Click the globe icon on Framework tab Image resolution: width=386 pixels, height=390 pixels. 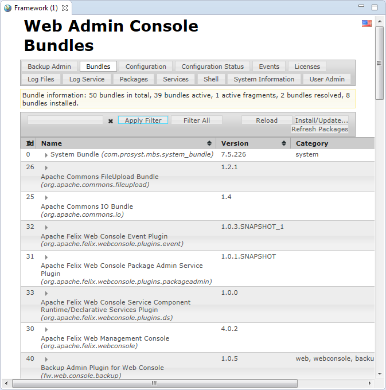[7, 8]
